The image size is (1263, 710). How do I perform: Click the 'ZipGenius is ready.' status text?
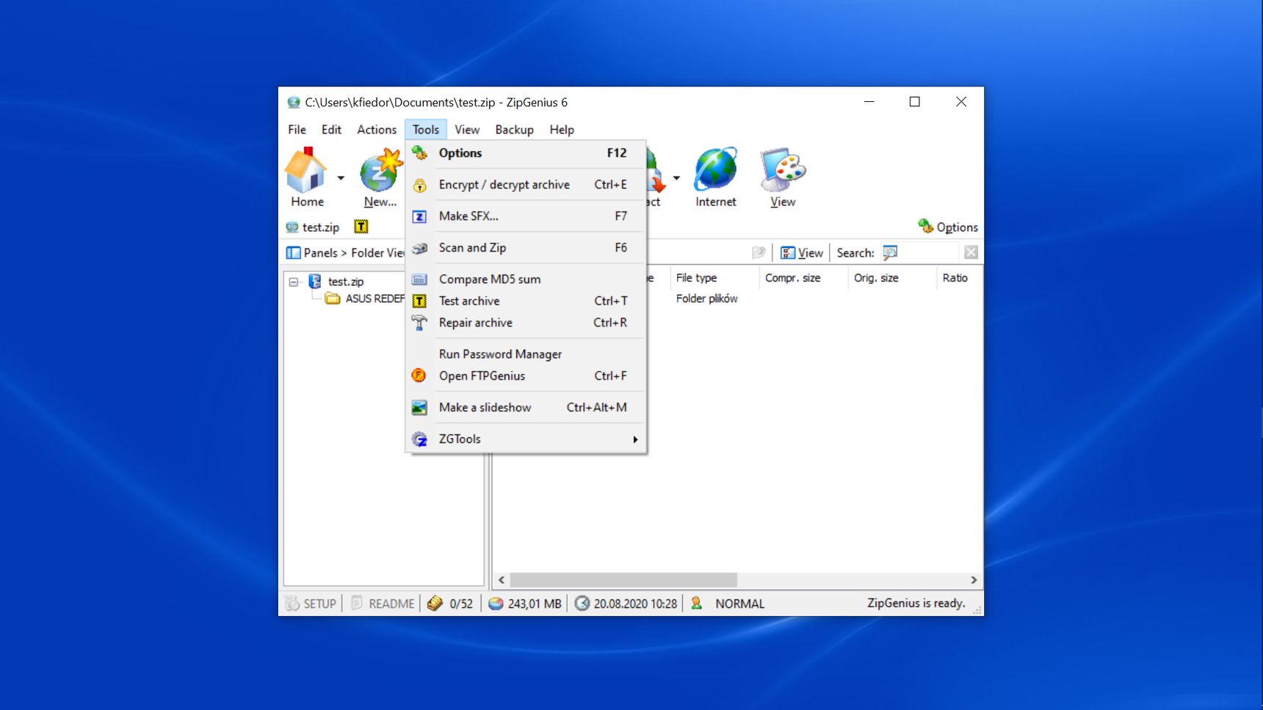916,603
